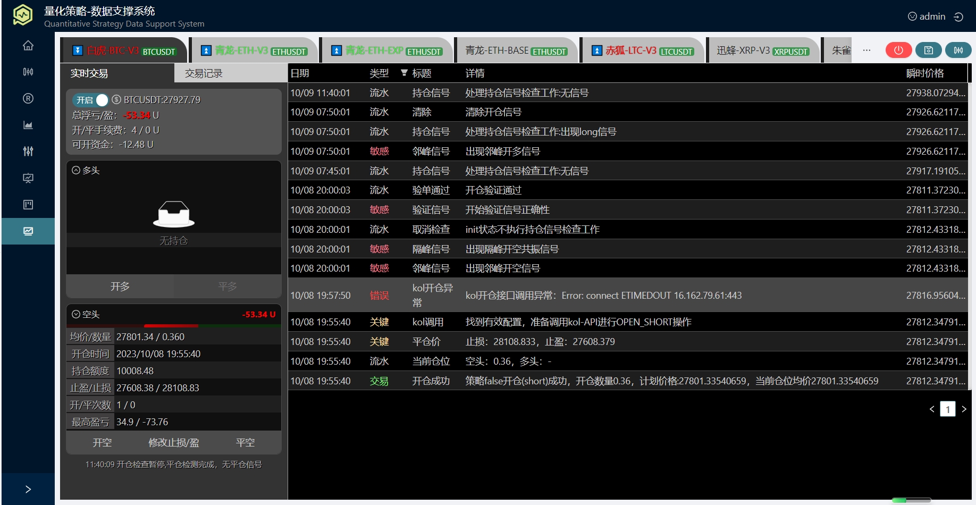Viewport: 976px width, 505px height.
Task: Click the logout icon next to admin
Action: click(x=958, y=17)
